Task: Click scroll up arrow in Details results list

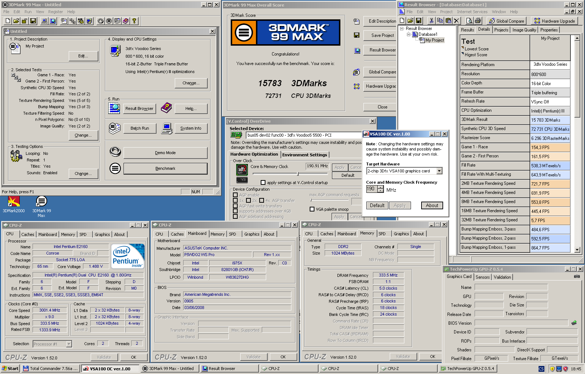Action: point(577,38)
